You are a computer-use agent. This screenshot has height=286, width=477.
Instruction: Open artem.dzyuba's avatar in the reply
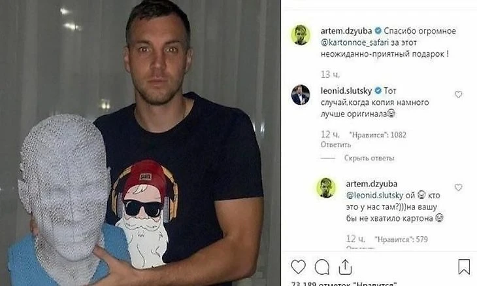(326, 188)
